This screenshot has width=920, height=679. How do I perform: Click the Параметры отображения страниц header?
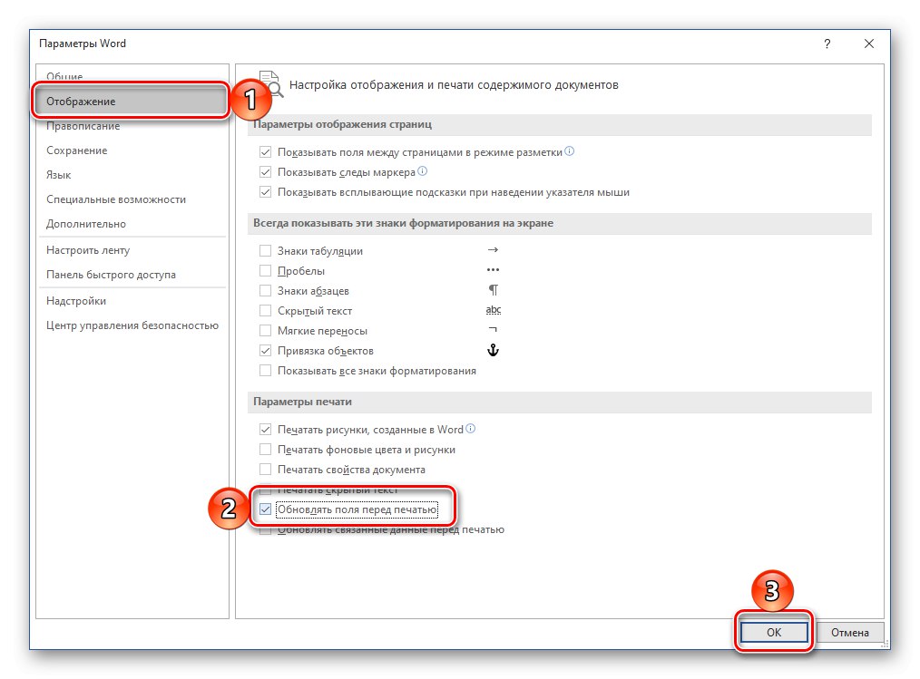click(x=343, y=124)
